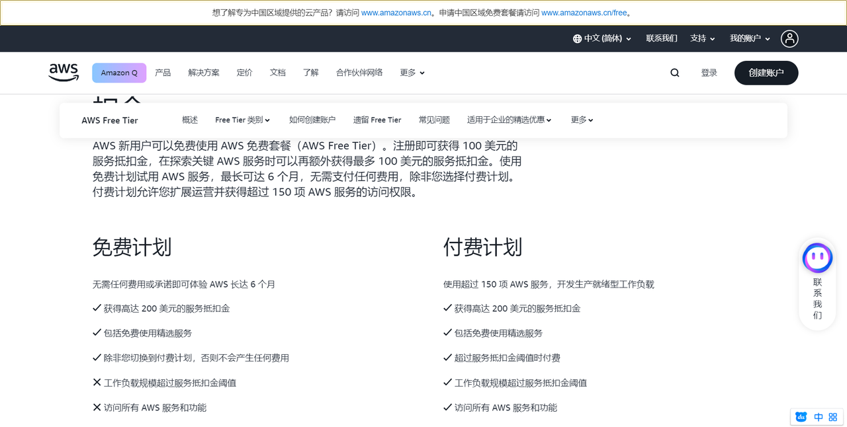
Task: Open the input method grid toolbox icon
Action: tap(833, 417)
